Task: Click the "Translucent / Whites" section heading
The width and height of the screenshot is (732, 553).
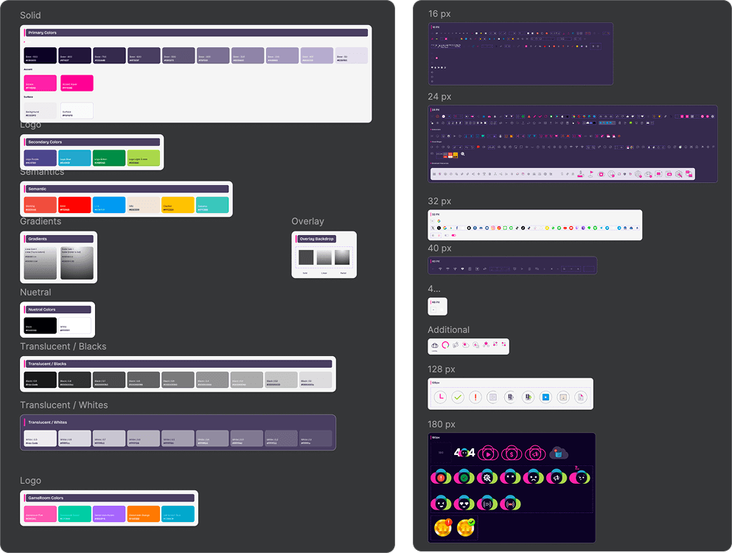Action: (x=64, y=405)
